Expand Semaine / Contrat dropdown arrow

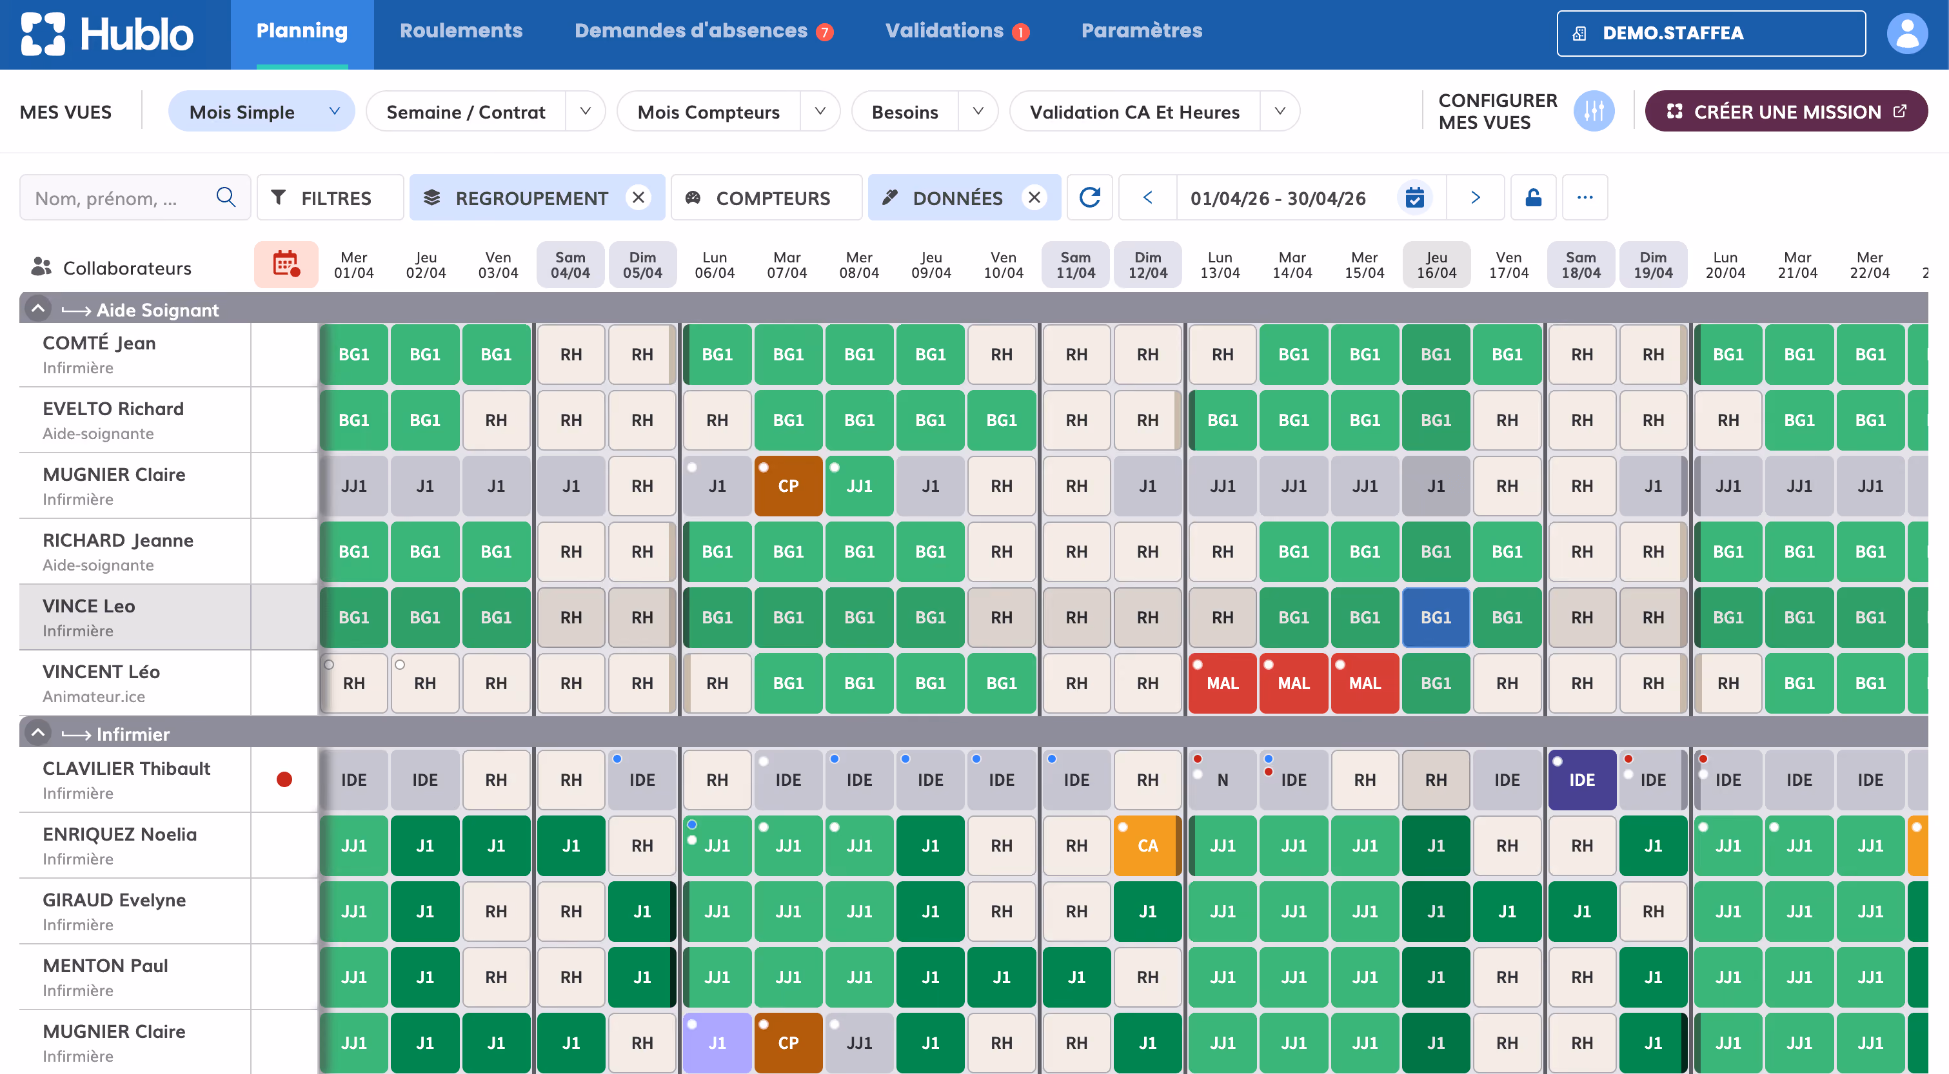585,111
